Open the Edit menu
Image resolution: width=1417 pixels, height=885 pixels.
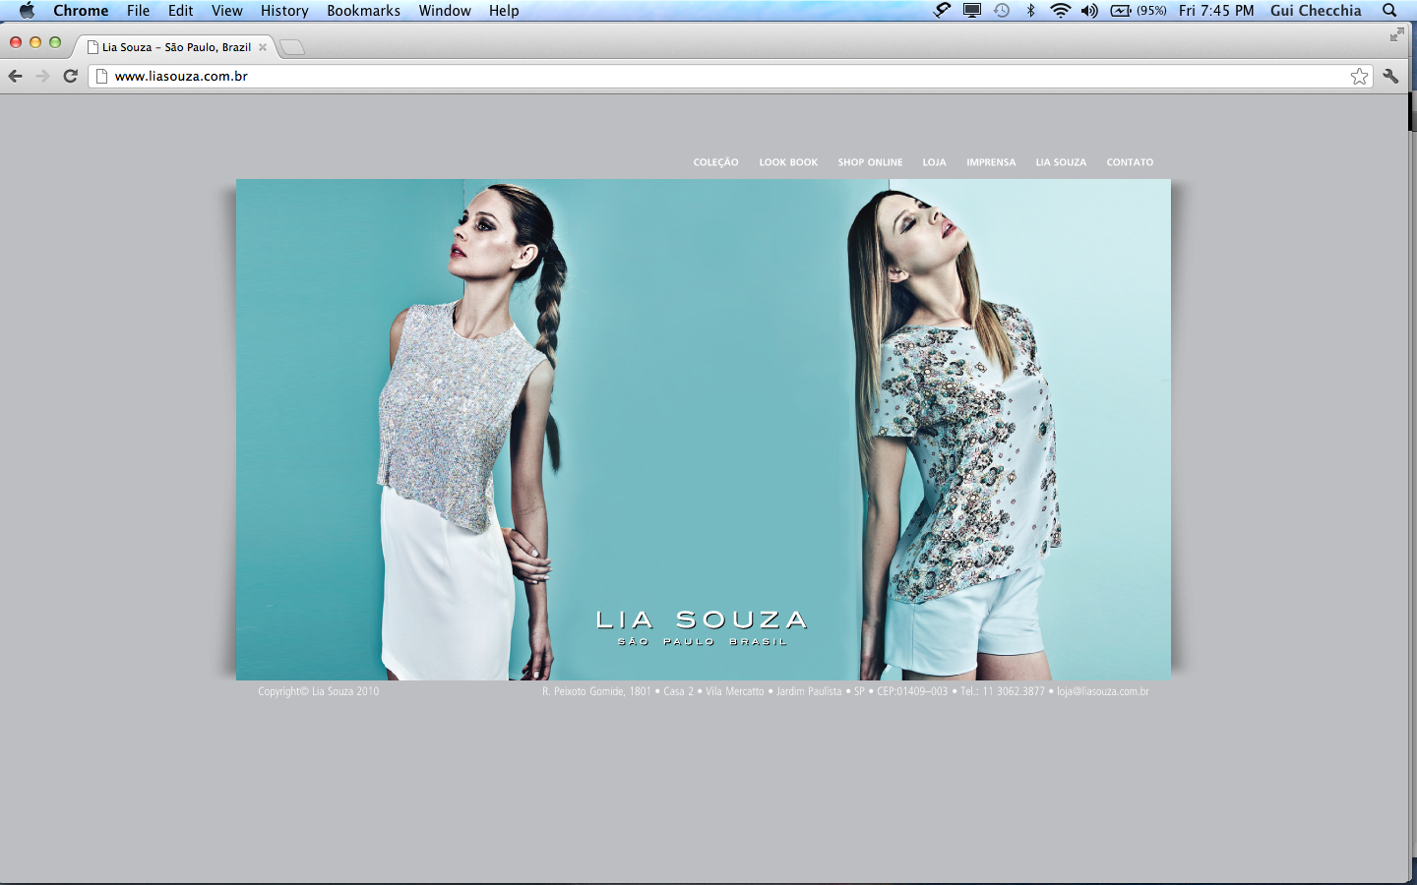[x=180, y=11]
